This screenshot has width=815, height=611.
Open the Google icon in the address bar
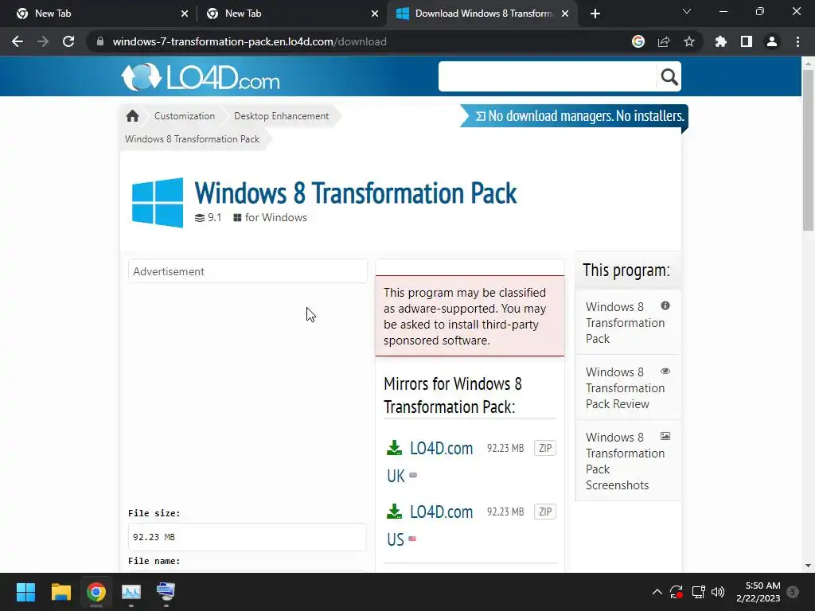pyautogui.click(x=638, y=41)
